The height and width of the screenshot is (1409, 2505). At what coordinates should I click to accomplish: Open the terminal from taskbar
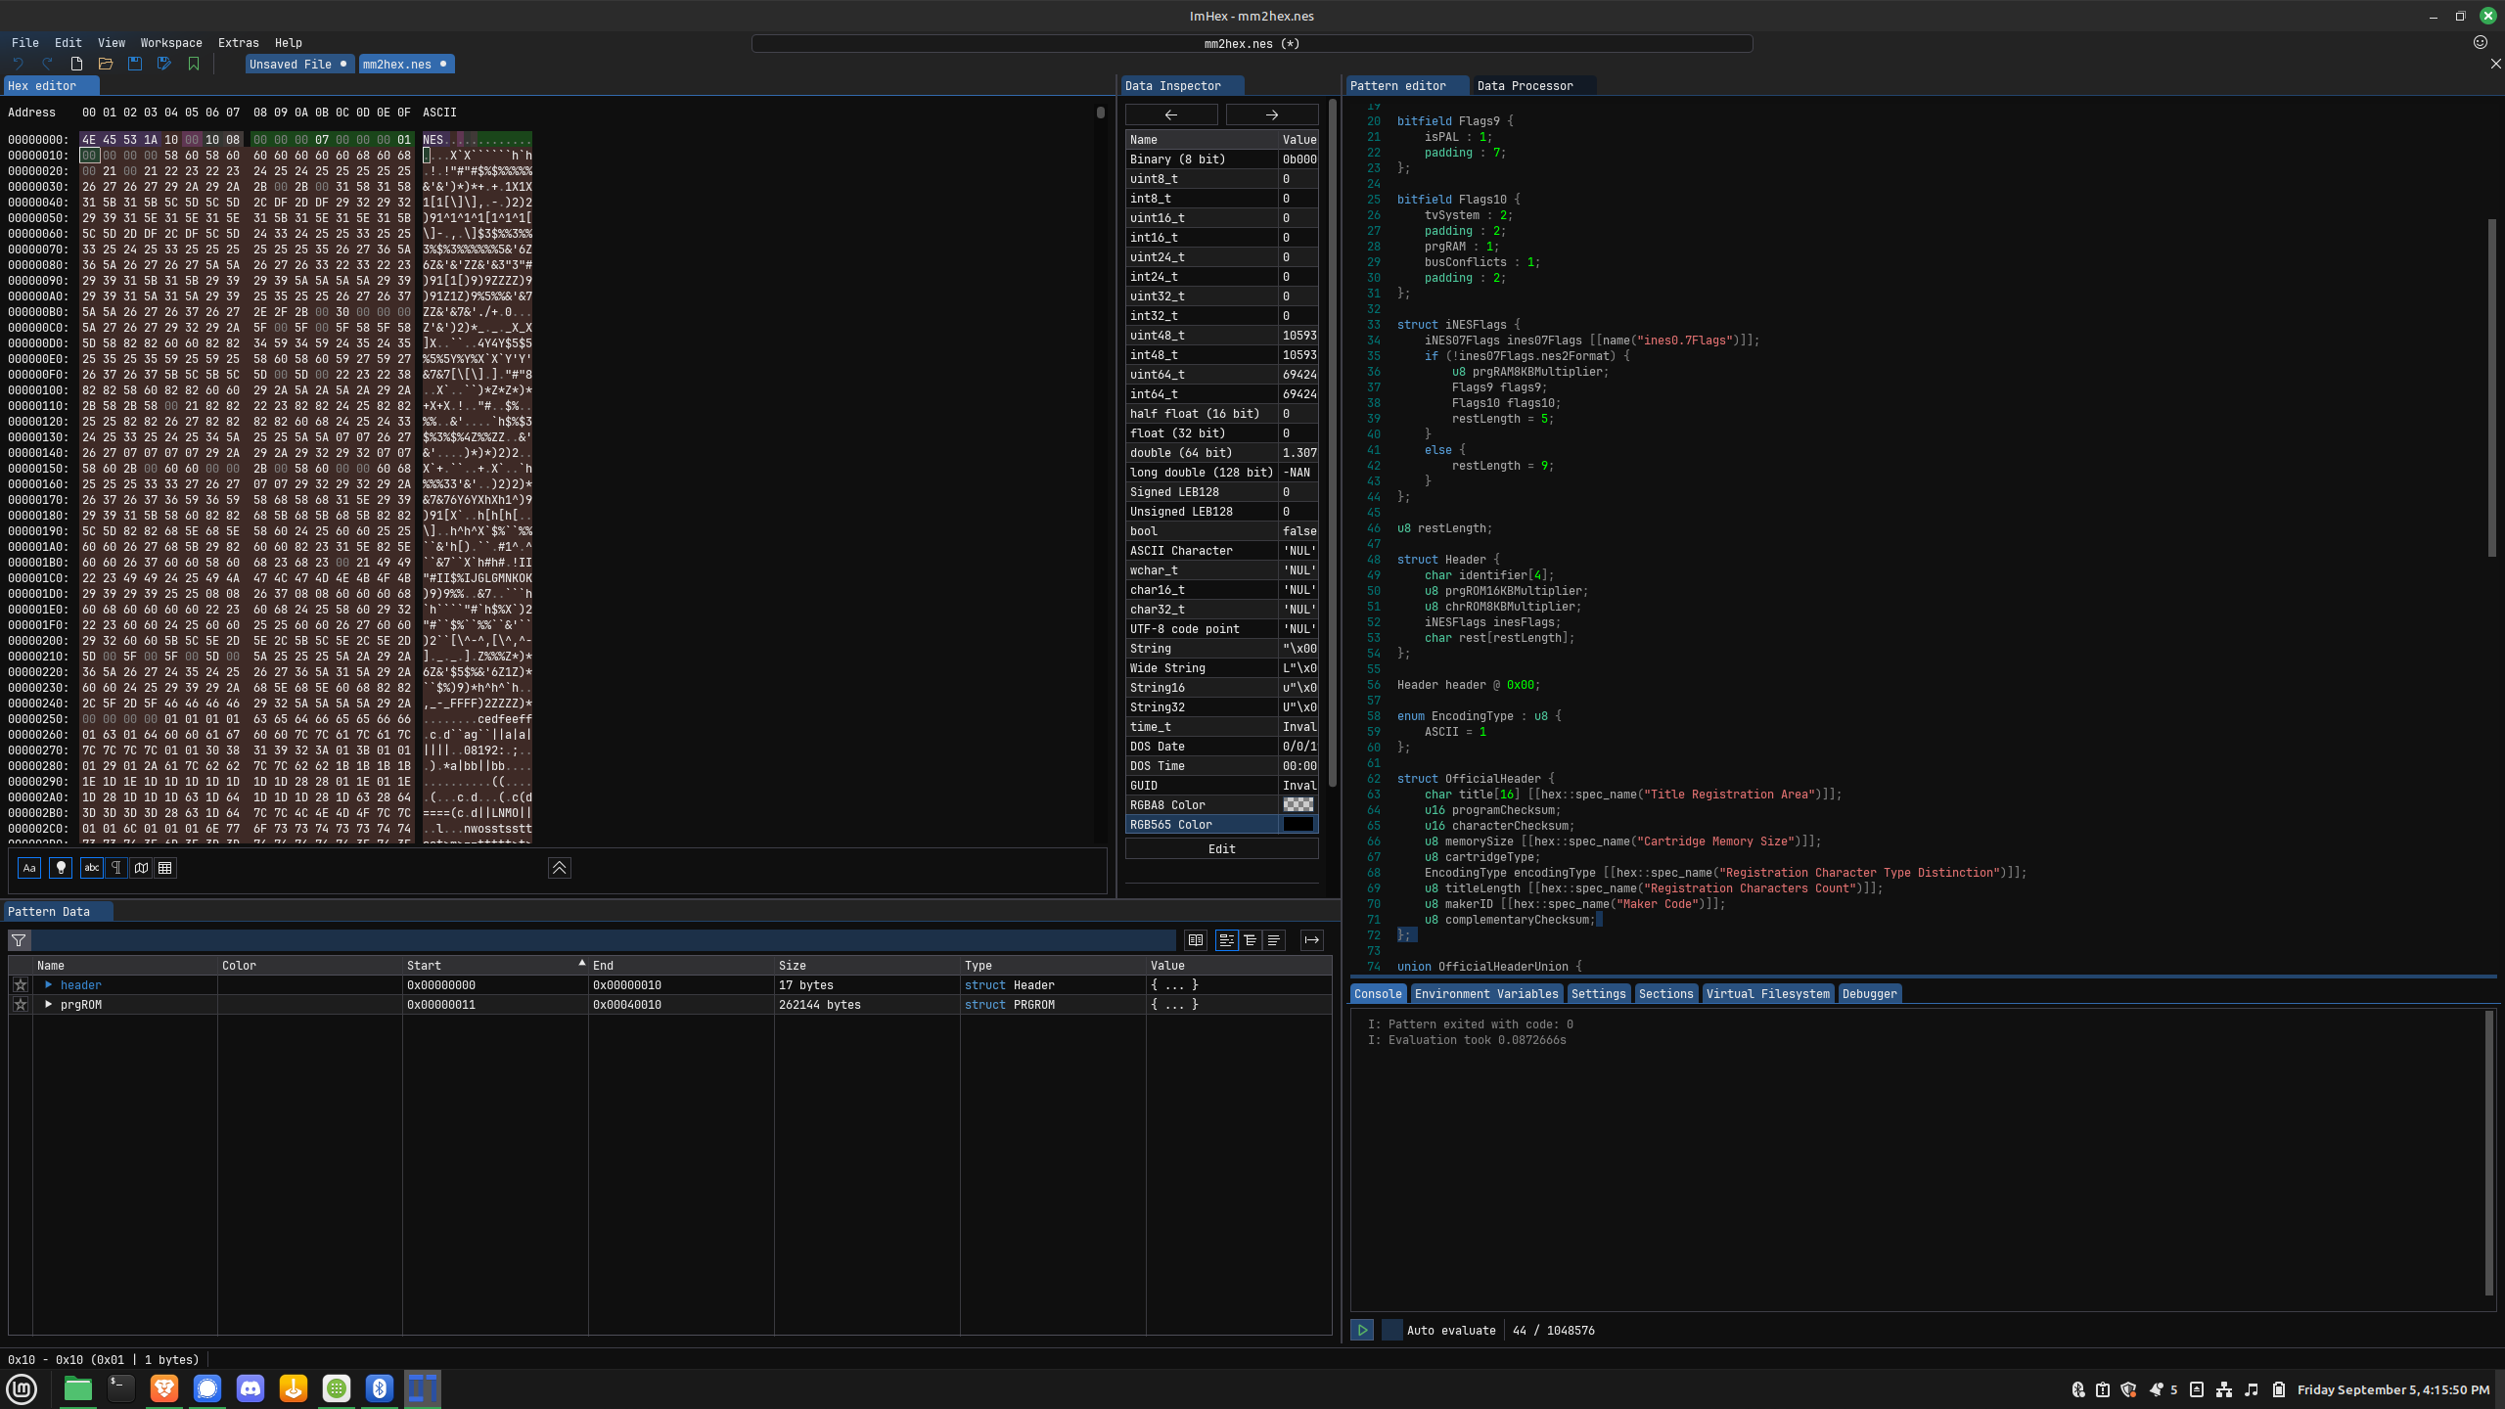[121, 1388]
